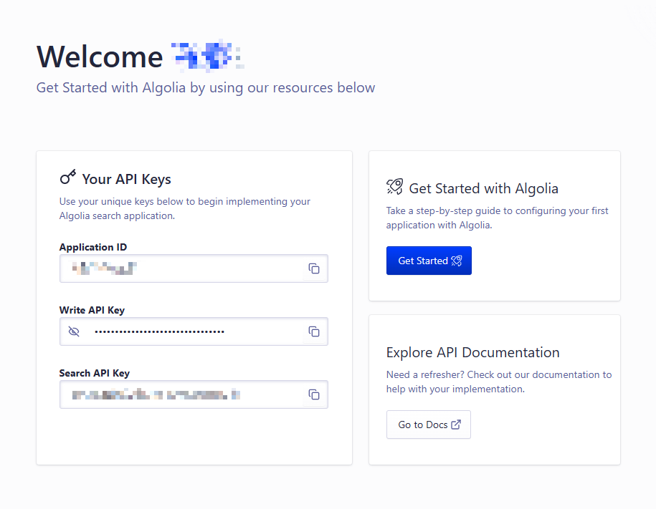Click inside the Write API Key field
The height and width of the screenshot is (509, 656).
(194, 331)
